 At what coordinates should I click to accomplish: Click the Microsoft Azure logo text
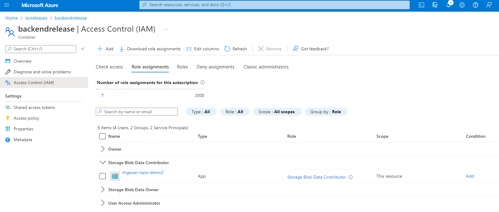point(40,5)
